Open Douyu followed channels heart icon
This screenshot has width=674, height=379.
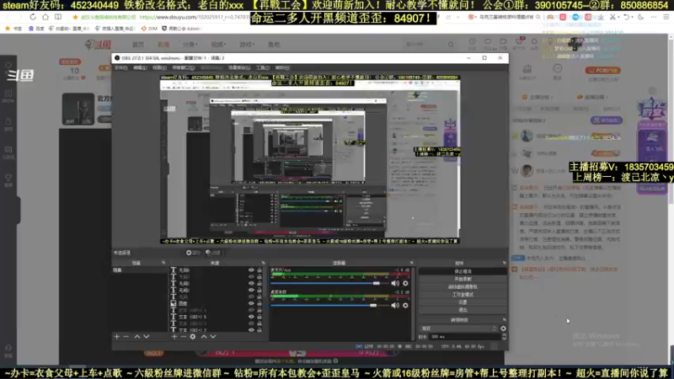pyautogui.click(x=488, y=41)
